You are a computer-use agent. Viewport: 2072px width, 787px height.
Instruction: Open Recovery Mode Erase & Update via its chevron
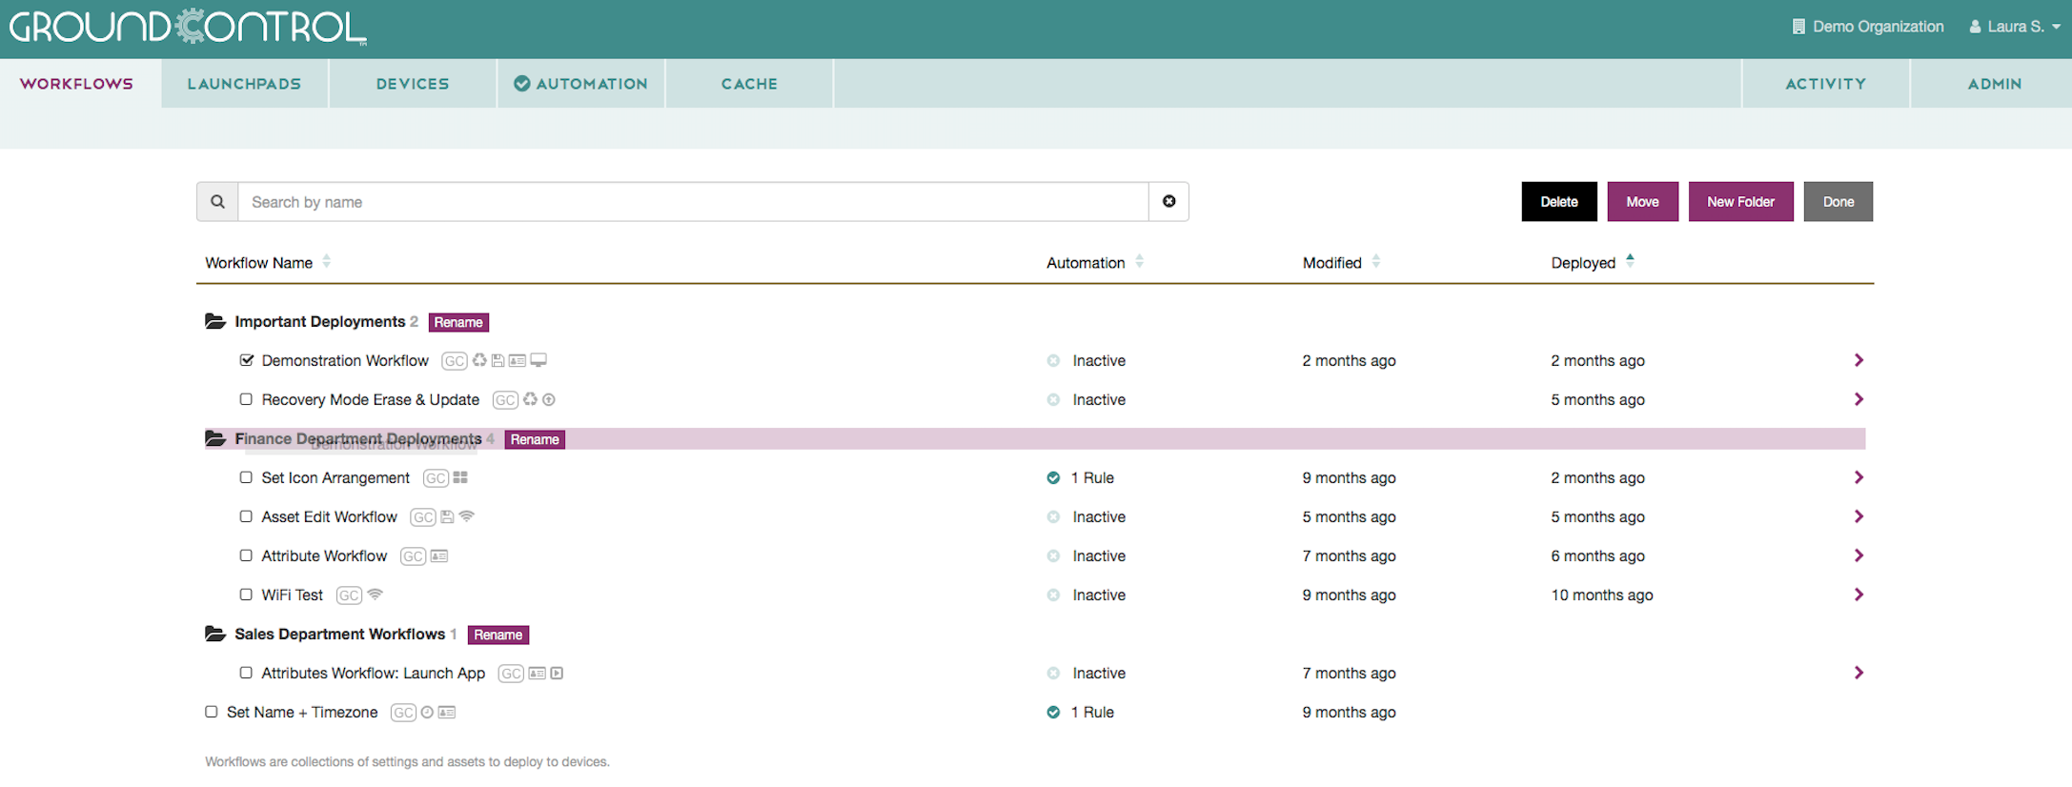(x=1859, y=399)
